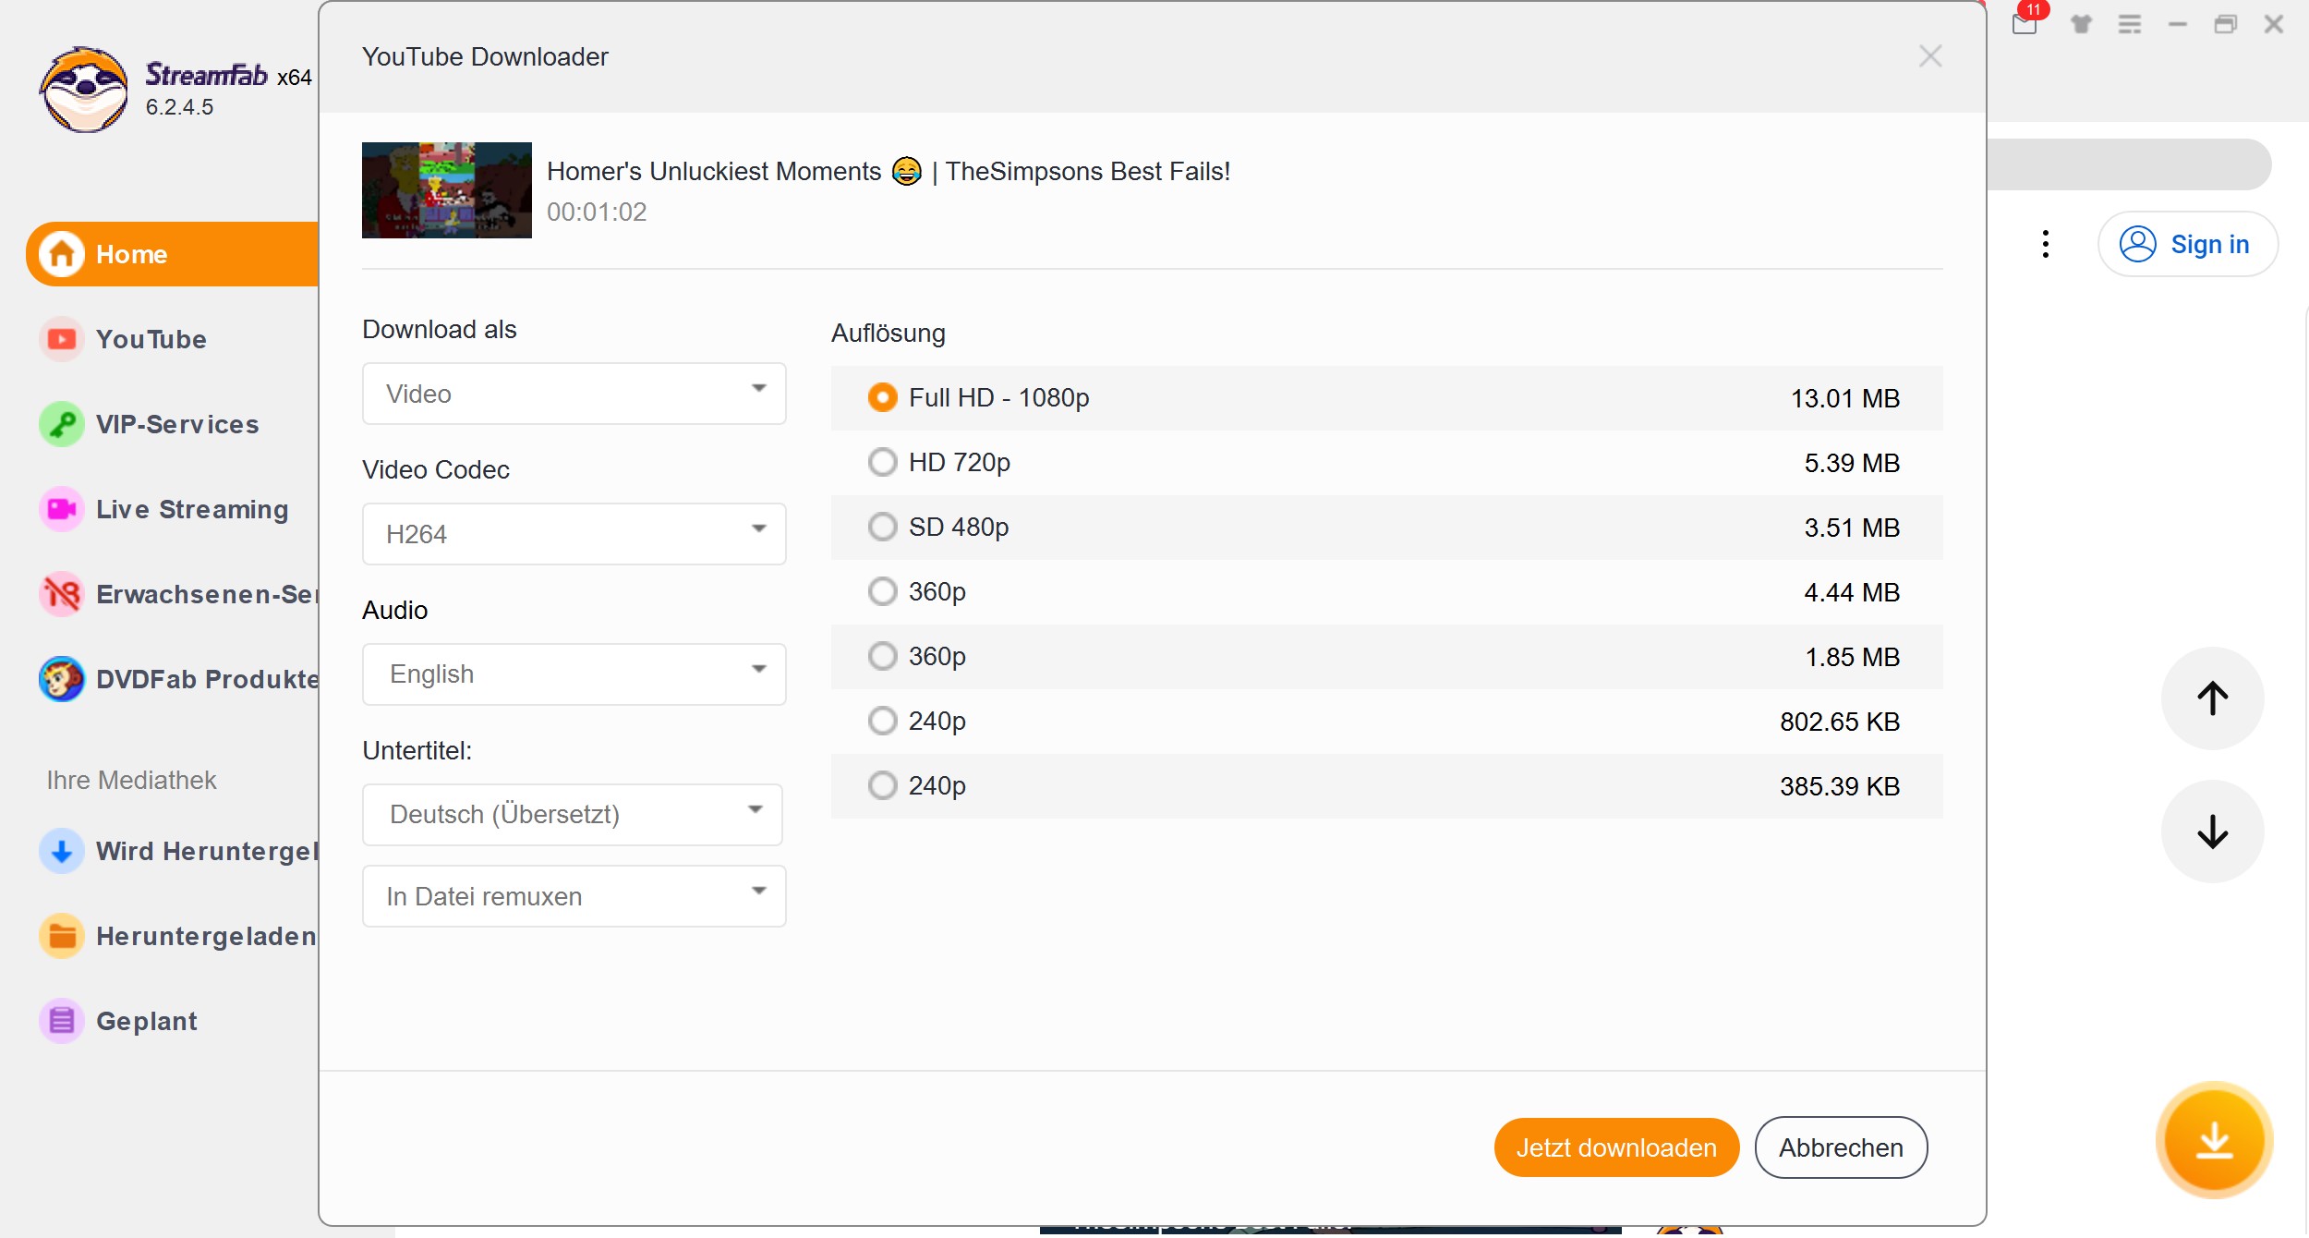Click the Homer's Unluckiest Moments video thumbnail
The height and width of the screenshot is (1238, 2309).
447,190
